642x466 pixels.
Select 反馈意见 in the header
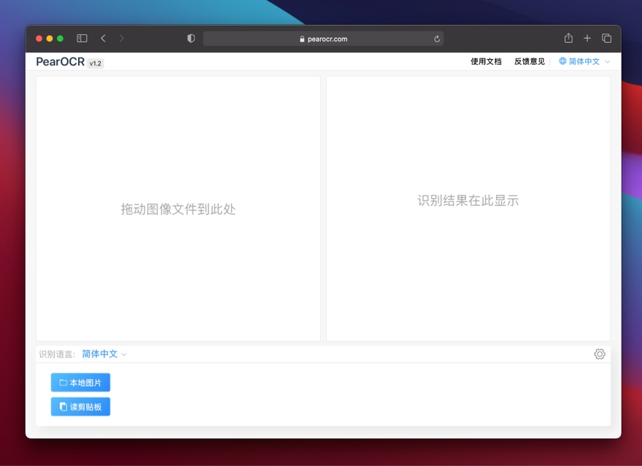528,61
